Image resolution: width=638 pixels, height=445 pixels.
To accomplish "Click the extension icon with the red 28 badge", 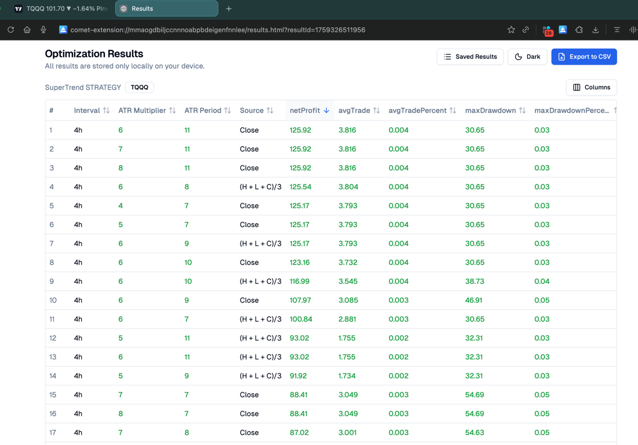I will pos(547,30).
